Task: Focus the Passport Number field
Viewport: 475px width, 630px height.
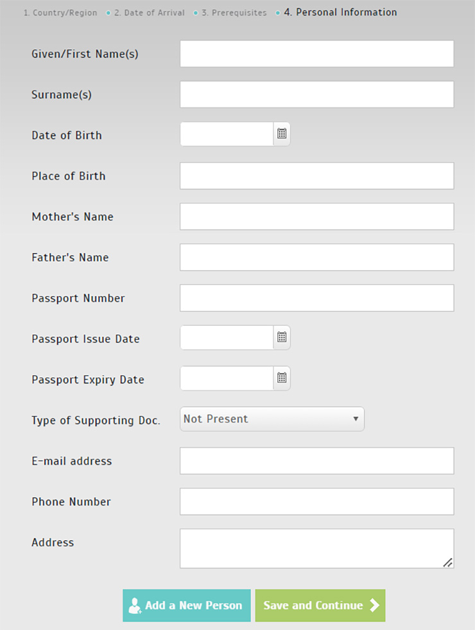Action: coord(317,298)
